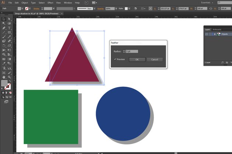The height and width of the screenshot is (154, 232).
Task: Open the Basic brush definition dropdown
Action: point(94,8)
